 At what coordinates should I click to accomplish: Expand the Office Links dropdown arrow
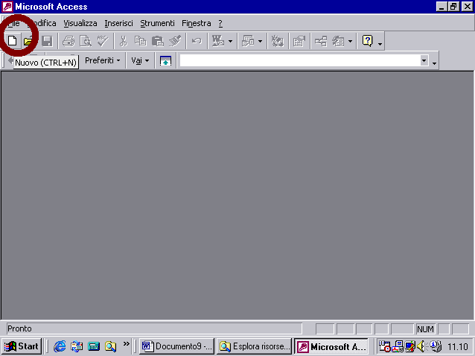[230, 41]
